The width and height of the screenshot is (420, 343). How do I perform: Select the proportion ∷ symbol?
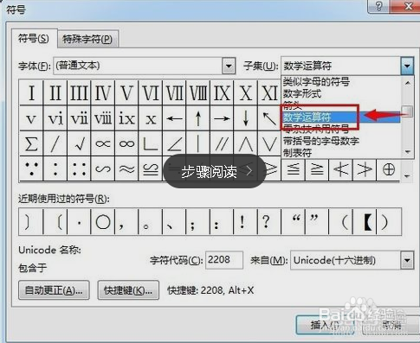coord(79,168)
